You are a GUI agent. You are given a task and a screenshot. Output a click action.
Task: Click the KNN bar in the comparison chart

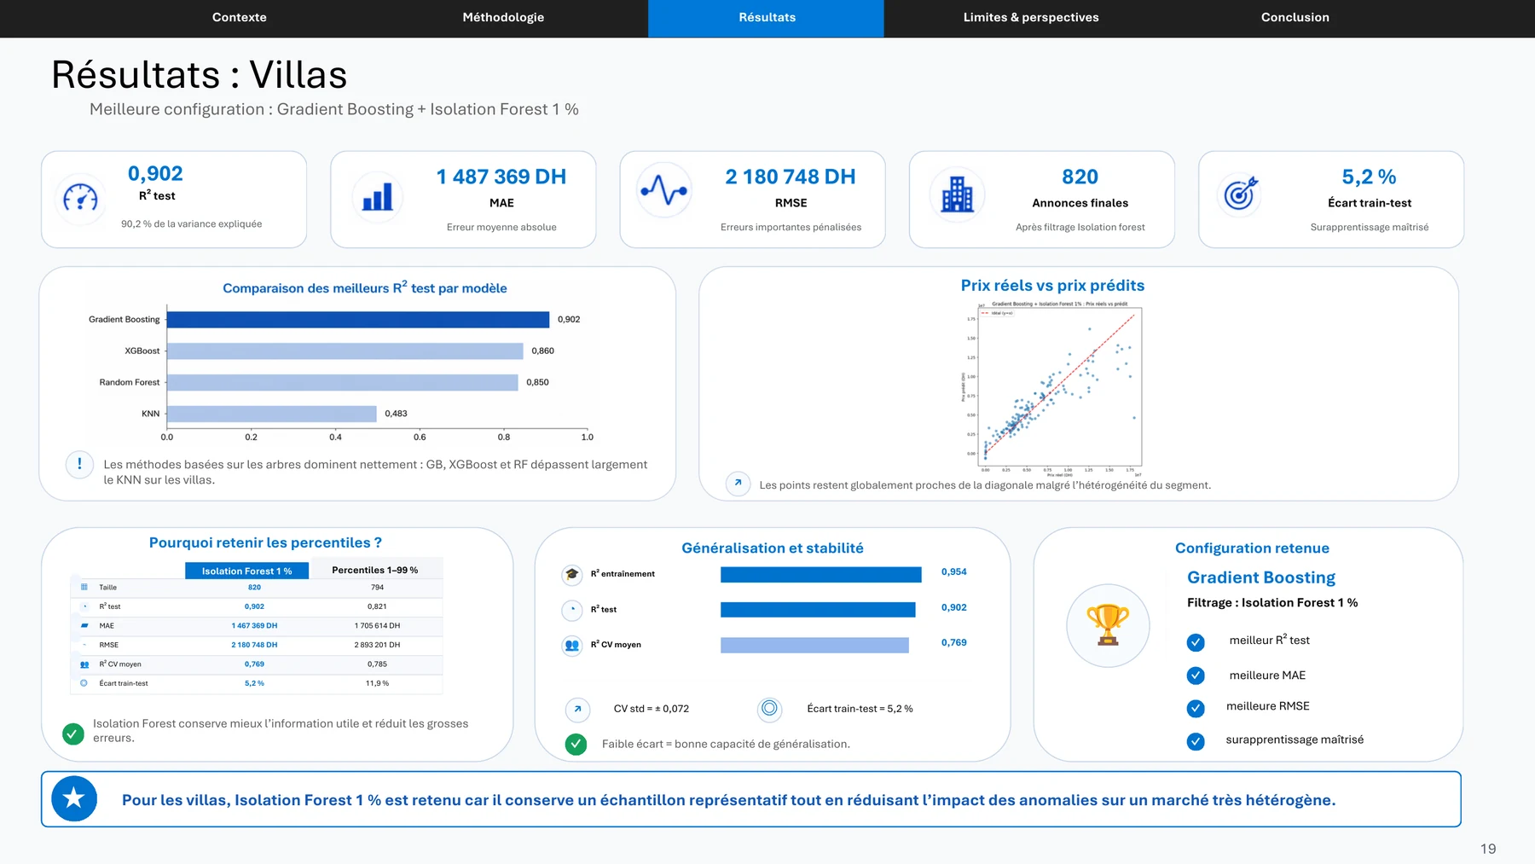point(272,414)
